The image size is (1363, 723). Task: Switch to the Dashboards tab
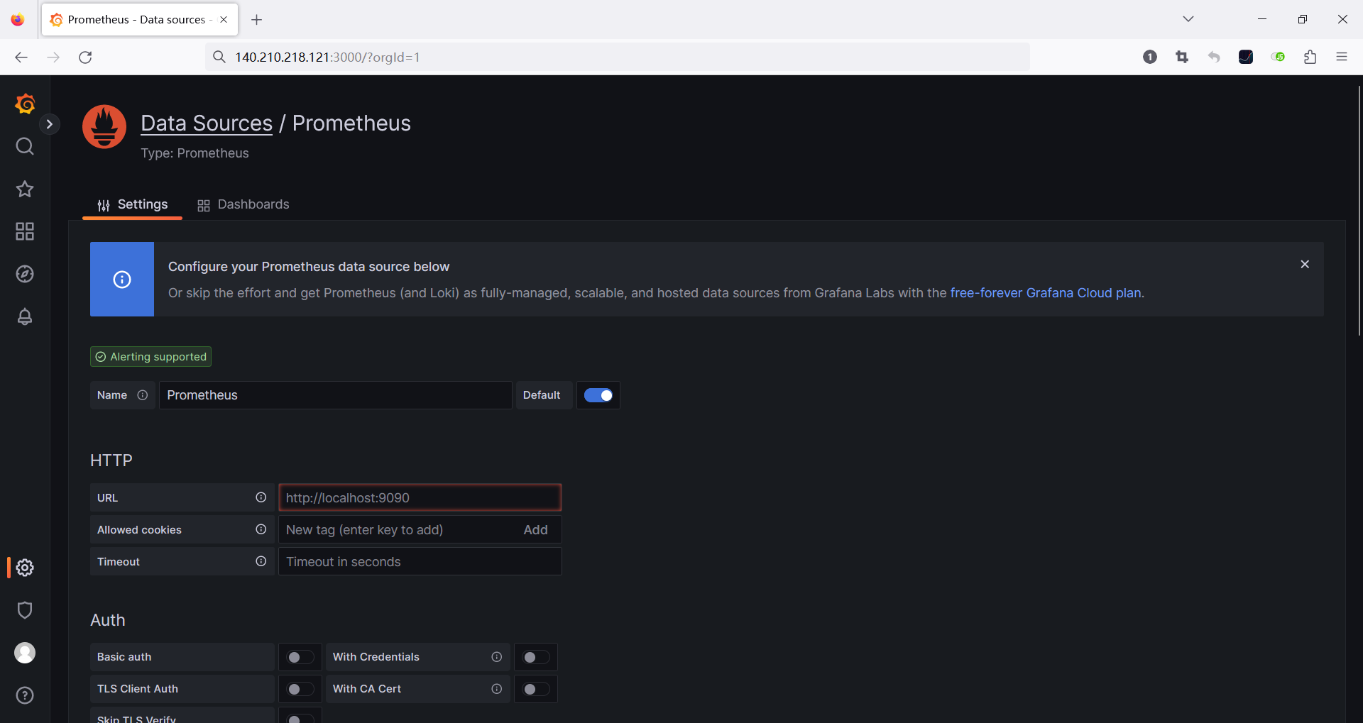(x=243, y=204)
